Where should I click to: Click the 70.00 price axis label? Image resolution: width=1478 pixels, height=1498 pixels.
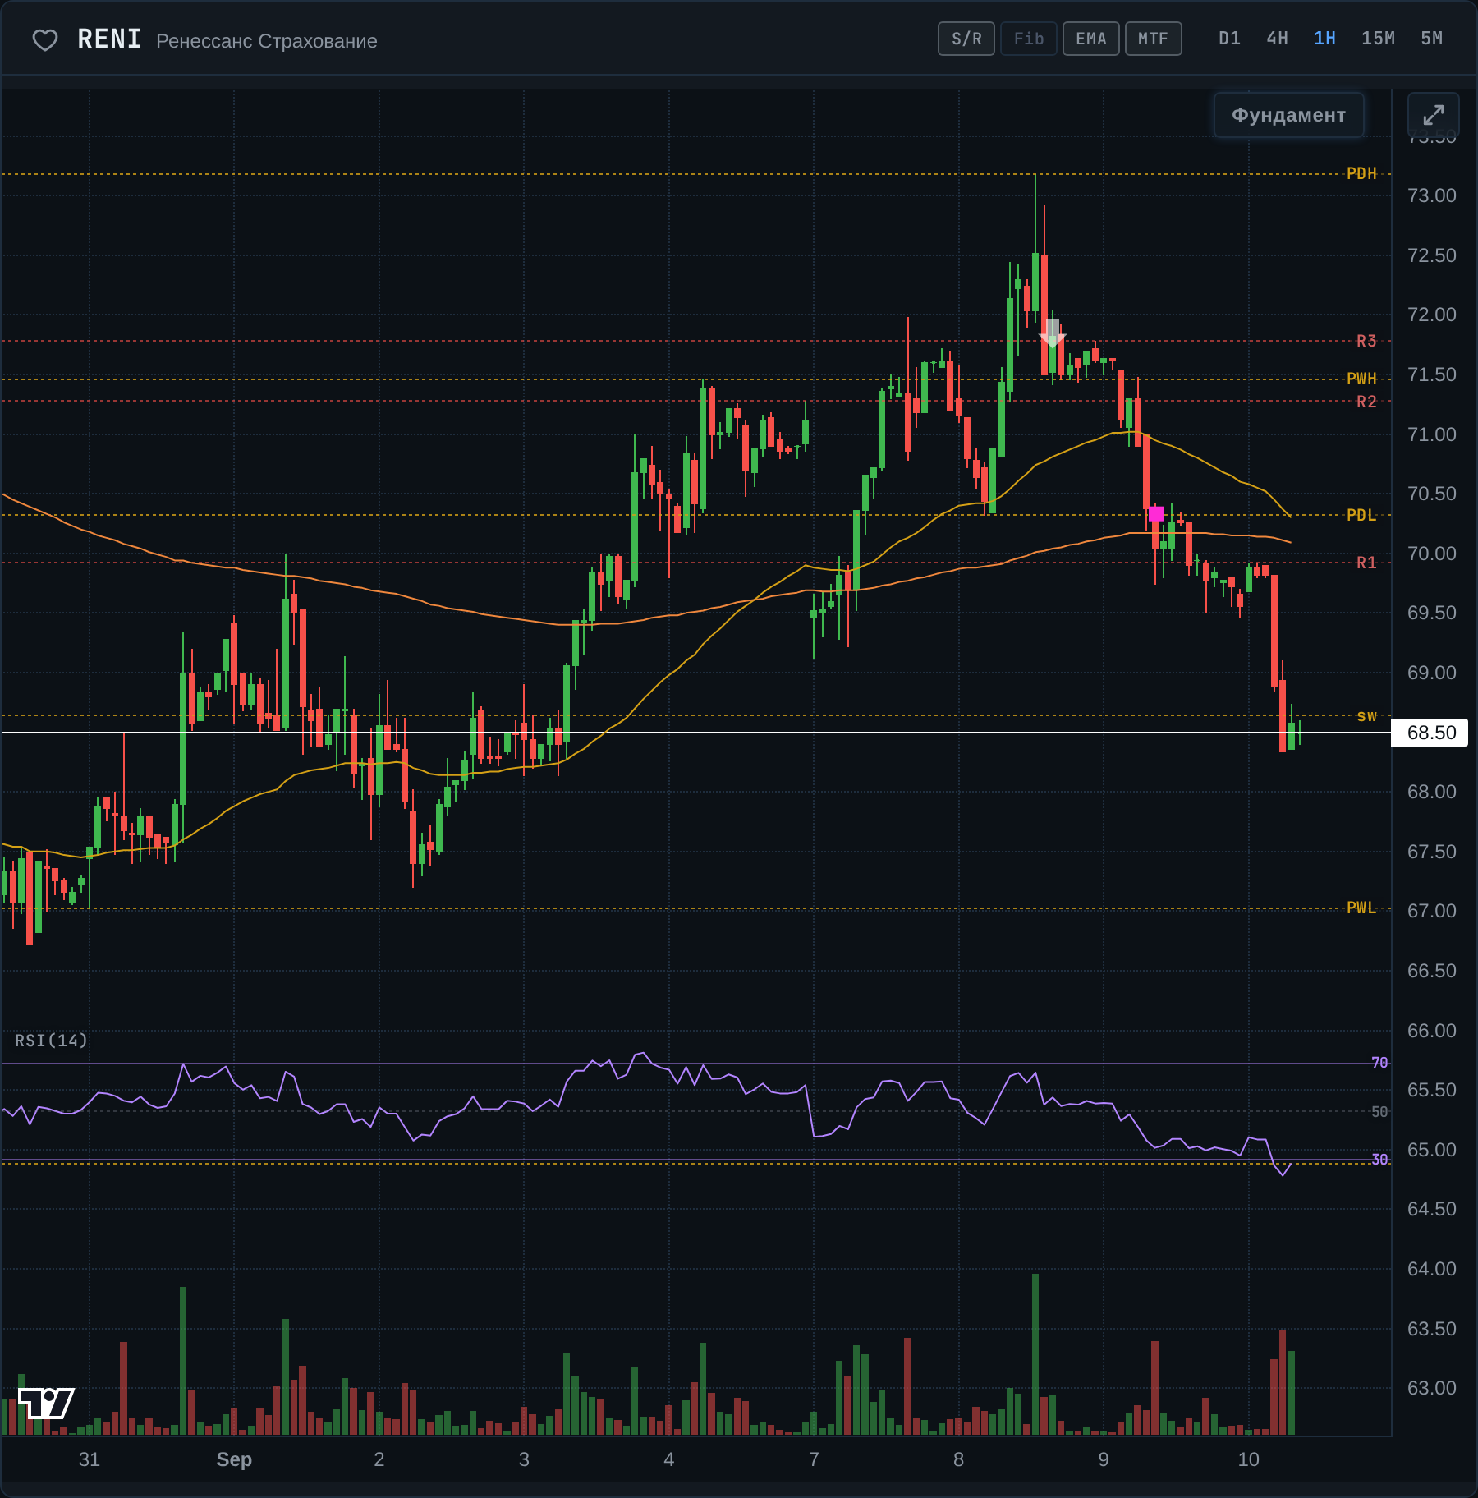[1431, 554]
